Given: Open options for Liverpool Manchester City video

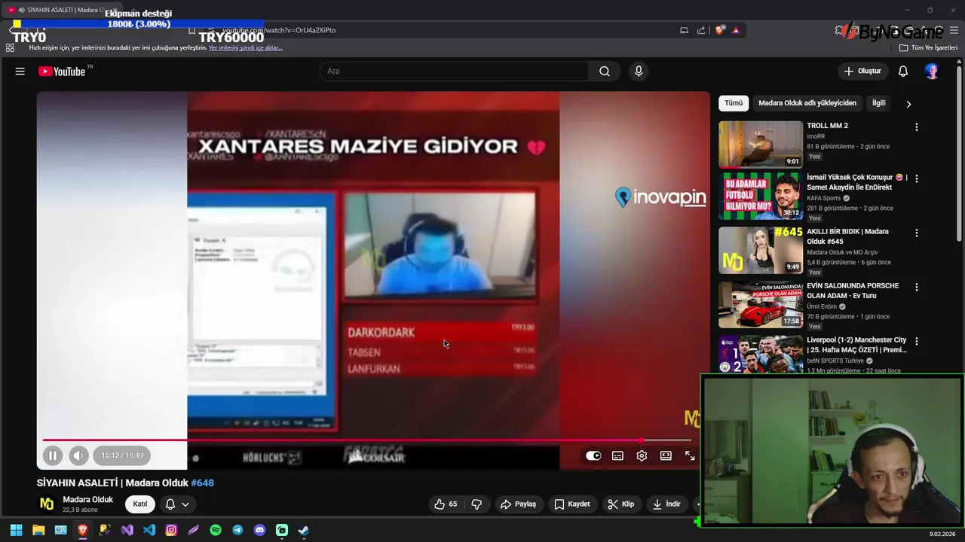Looking at the screenshot, I should [917, 341].
